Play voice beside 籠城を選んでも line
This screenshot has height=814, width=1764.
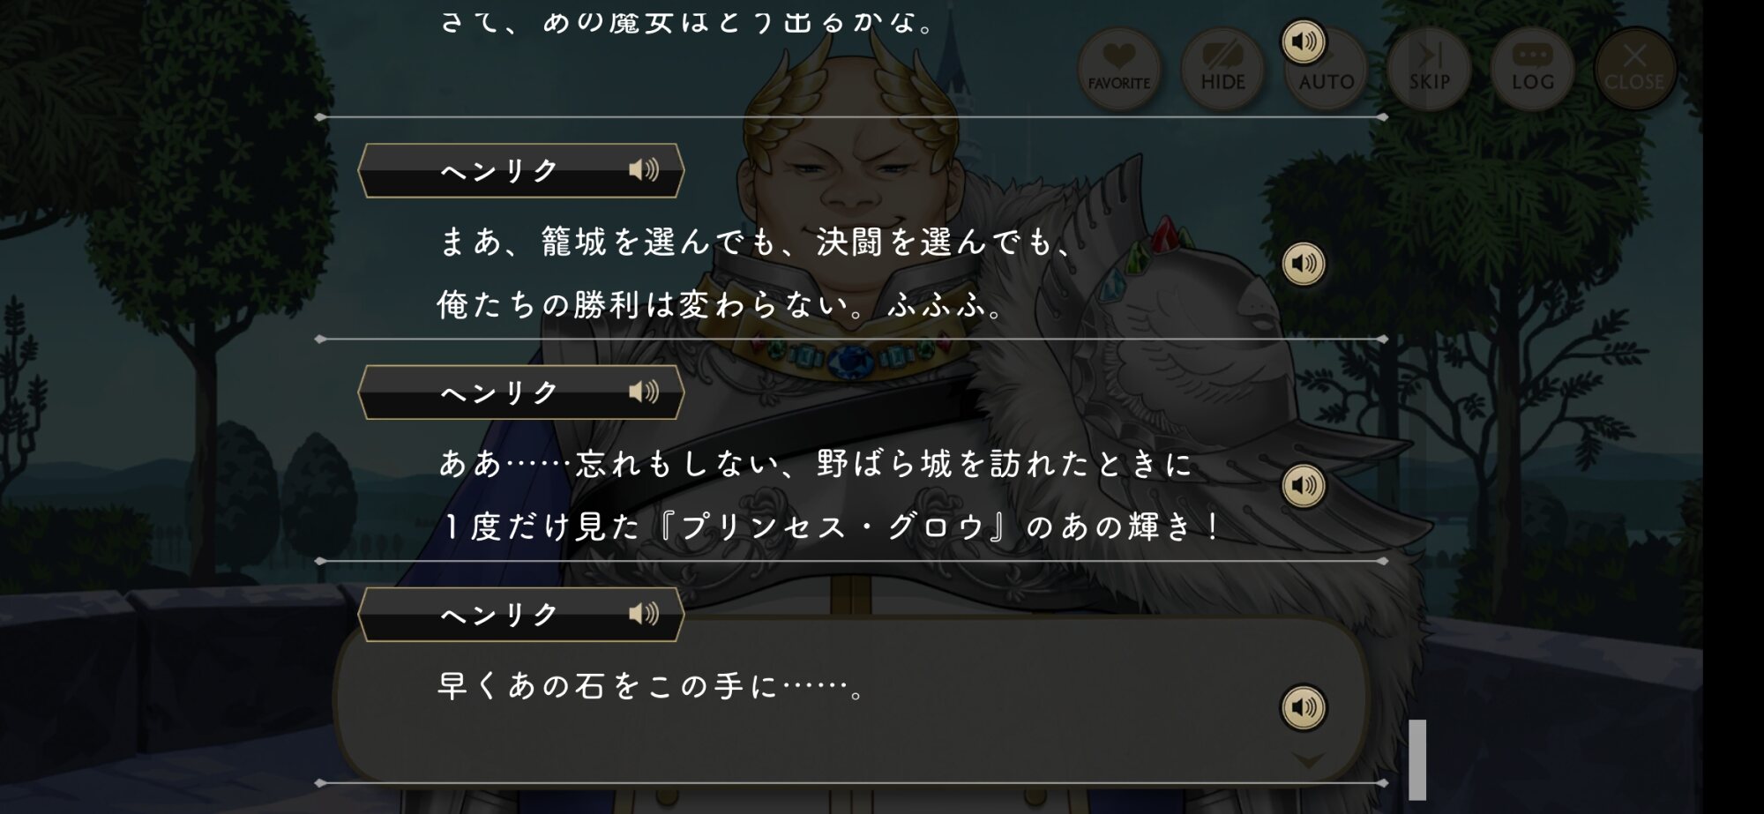[x=1304, y=264]
